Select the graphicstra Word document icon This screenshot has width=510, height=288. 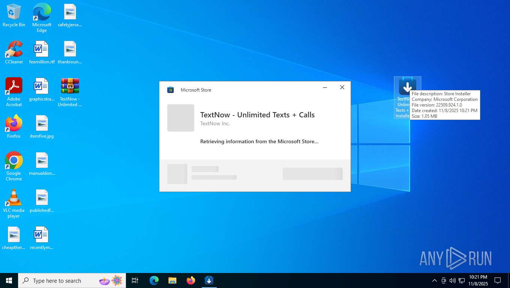(42, 90)
